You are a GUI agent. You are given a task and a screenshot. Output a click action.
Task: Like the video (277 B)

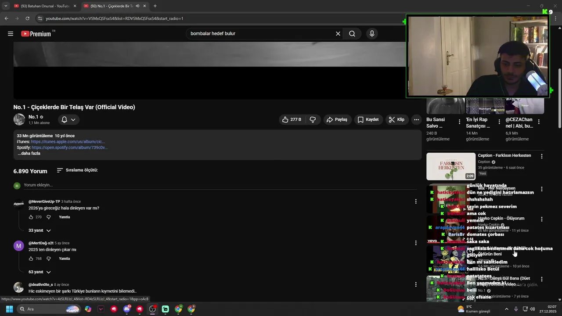(292, 119)
